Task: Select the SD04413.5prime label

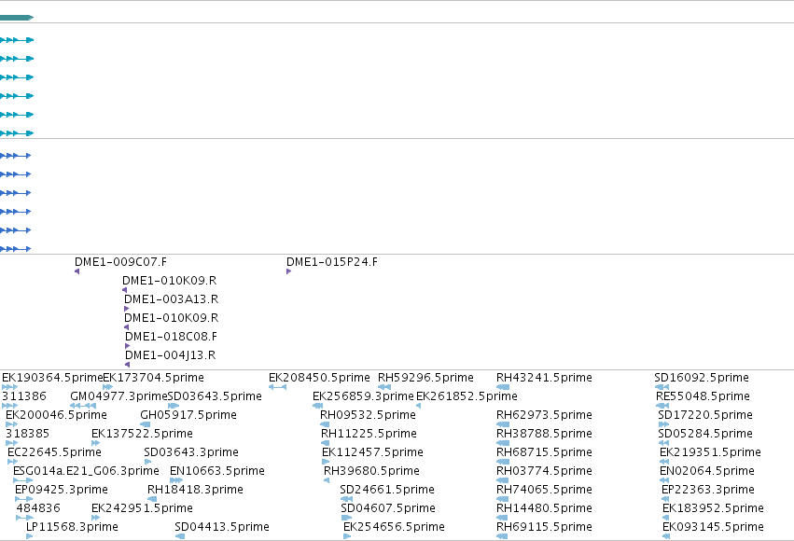Action: coord(222,527)
